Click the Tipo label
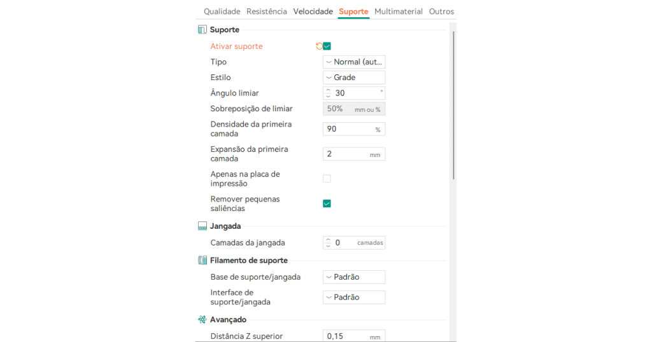Viewport: 652px width, 342px height. point(218,62)
